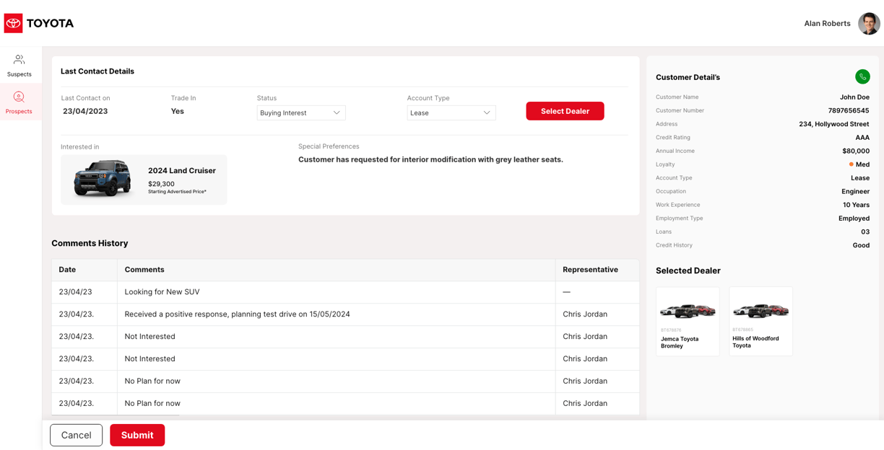Click the Selected Dealer heading

688,270
